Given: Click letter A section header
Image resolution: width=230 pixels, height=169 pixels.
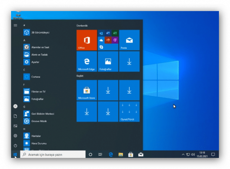Looking at the screenshot, I should pos(24,40).
